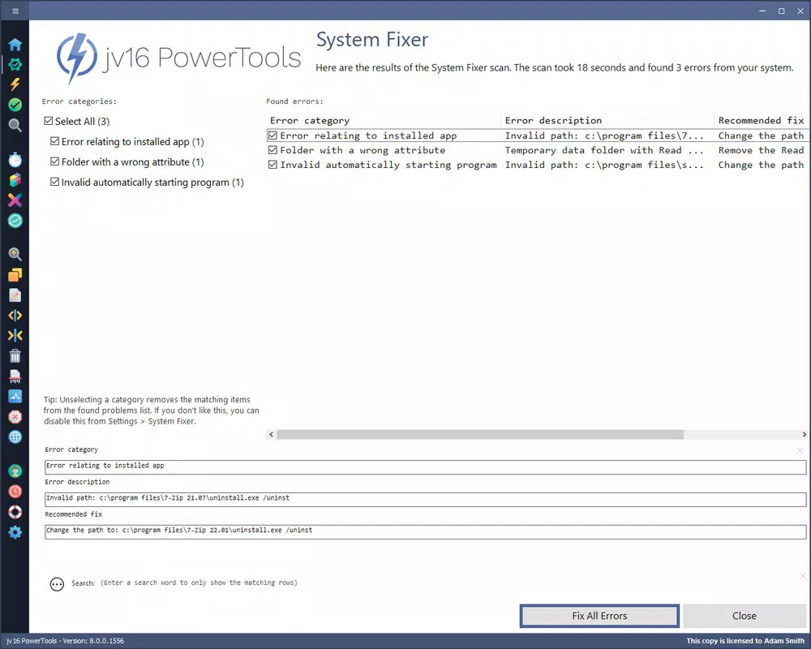The width and height of the screenshot is (811, 649).
Task: Open the Home icon in the sidebar
Action: (x=15, y=45)
